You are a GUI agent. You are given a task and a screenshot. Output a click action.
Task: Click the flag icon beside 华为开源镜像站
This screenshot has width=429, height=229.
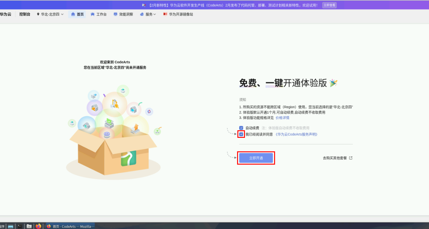pyautogui.click(x=165, y=14)
